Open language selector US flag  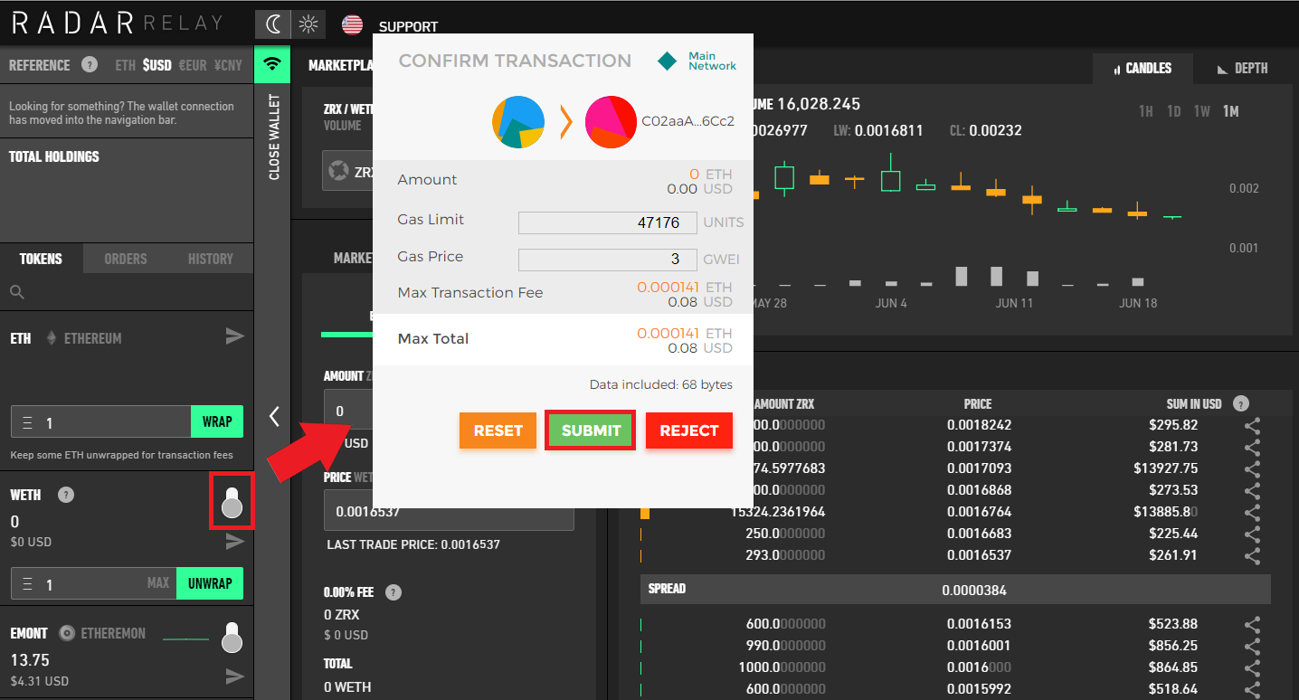pyautogui.click(x=352, y=25)
